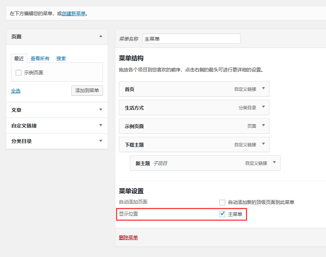This screenshot has height=257, width=326.
Task: Click the 添加到菜单 button
Action: [x=87, y=90]
